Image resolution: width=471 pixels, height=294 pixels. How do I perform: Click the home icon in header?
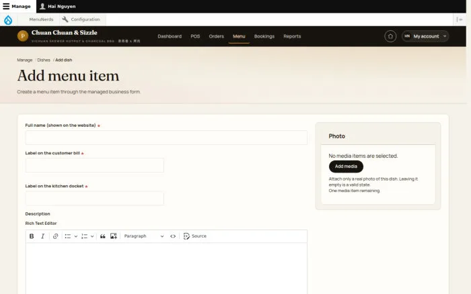pos(390,36)
